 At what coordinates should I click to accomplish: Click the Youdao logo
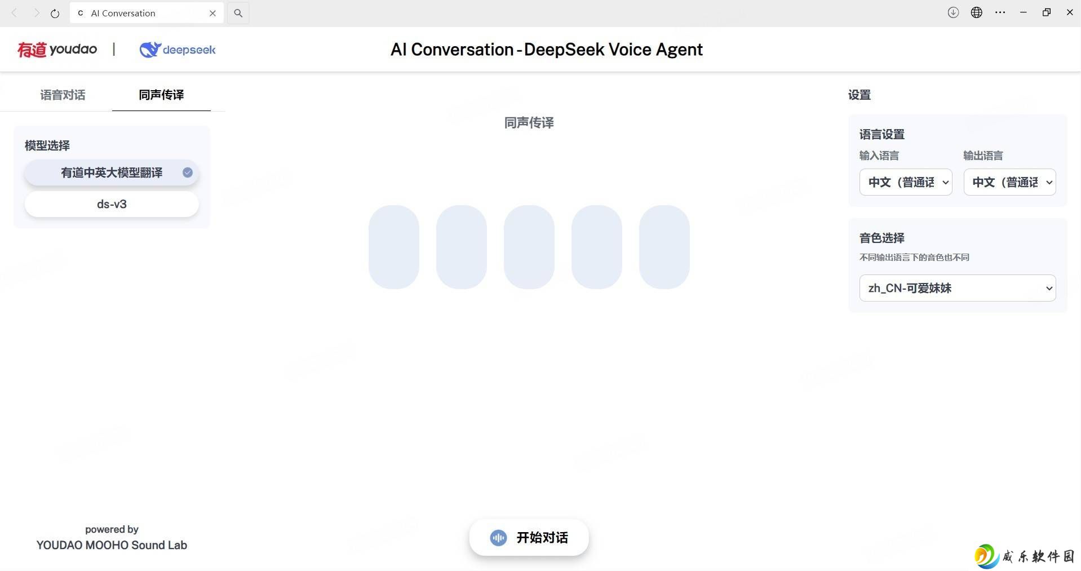[57, 50]
